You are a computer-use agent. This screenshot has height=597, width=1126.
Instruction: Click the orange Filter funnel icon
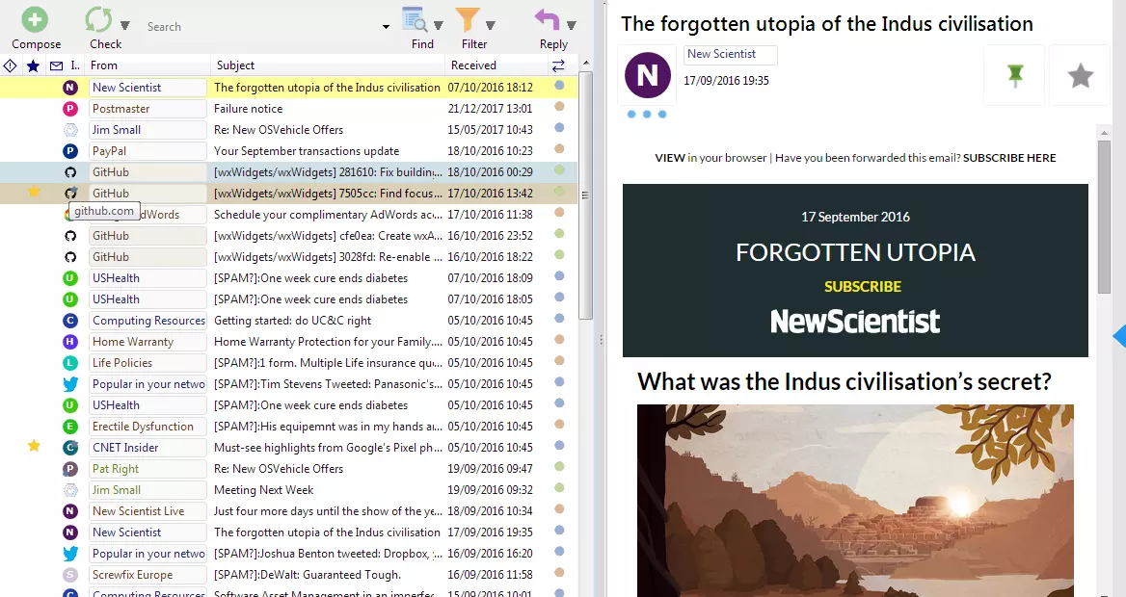point(468,20)
